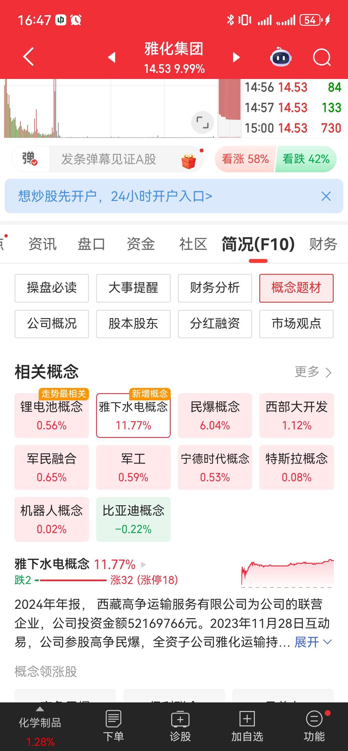Image resolution: width=348 pixels, height=751 pixels.
Task: Open 更多 related concepts list
Action: [x=313, y=372]
